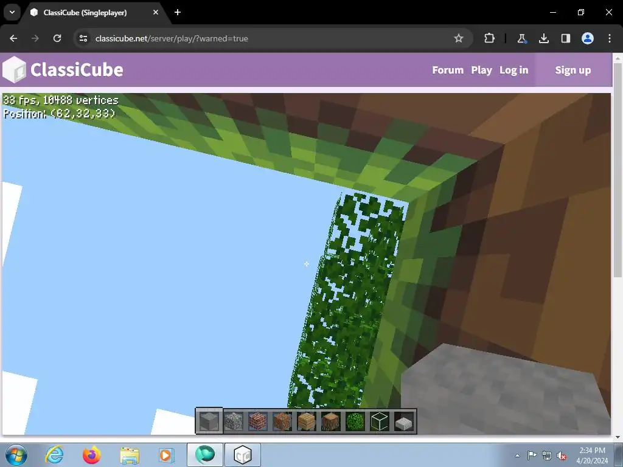Click the page vertical scrollbar thumb
623x467 pixels.
click(x=617, y=170)
